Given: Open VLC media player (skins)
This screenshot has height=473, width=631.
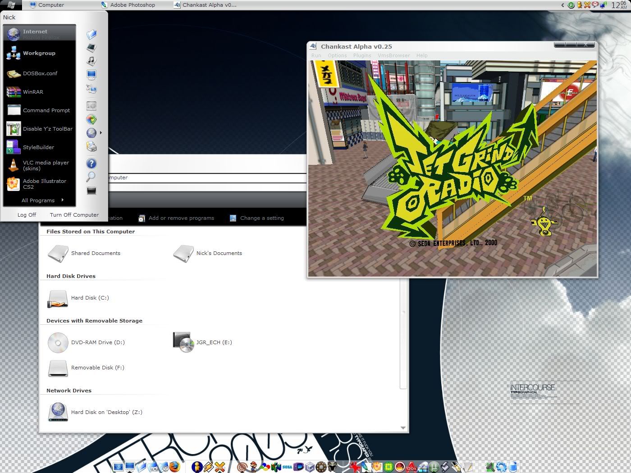Looking at the screenshot, I should (x=40, y=165).
